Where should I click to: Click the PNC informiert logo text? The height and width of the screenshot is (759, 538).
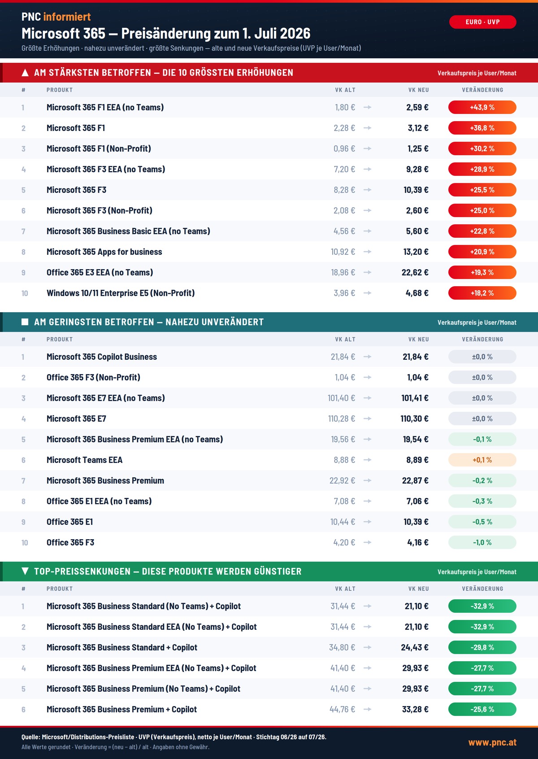[x=56, y=17]
